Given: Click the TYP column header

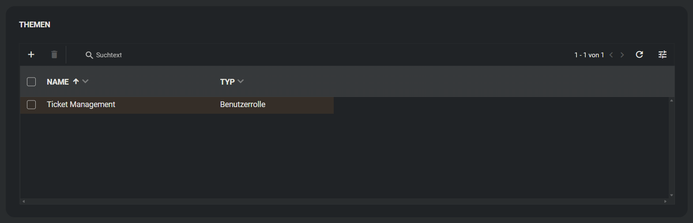Looking at the screenshot, I should pyautogui.click(x=227, y=82).
